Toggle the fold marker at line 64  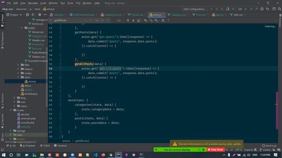coord(60,118)
